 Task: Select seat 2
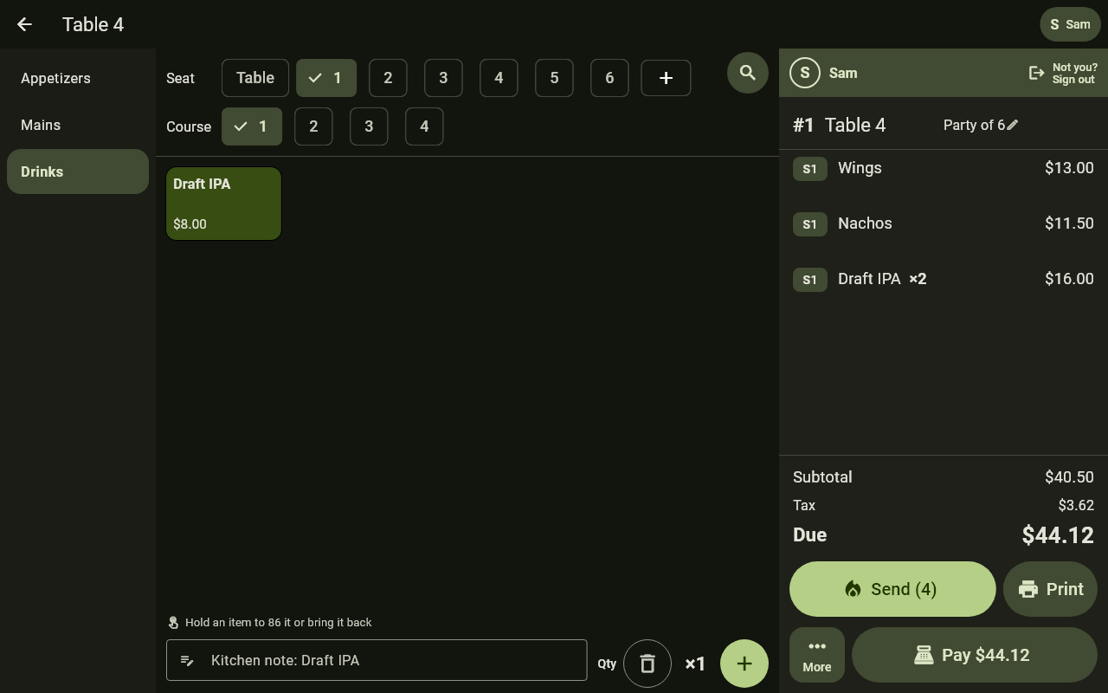coord(388,78)
